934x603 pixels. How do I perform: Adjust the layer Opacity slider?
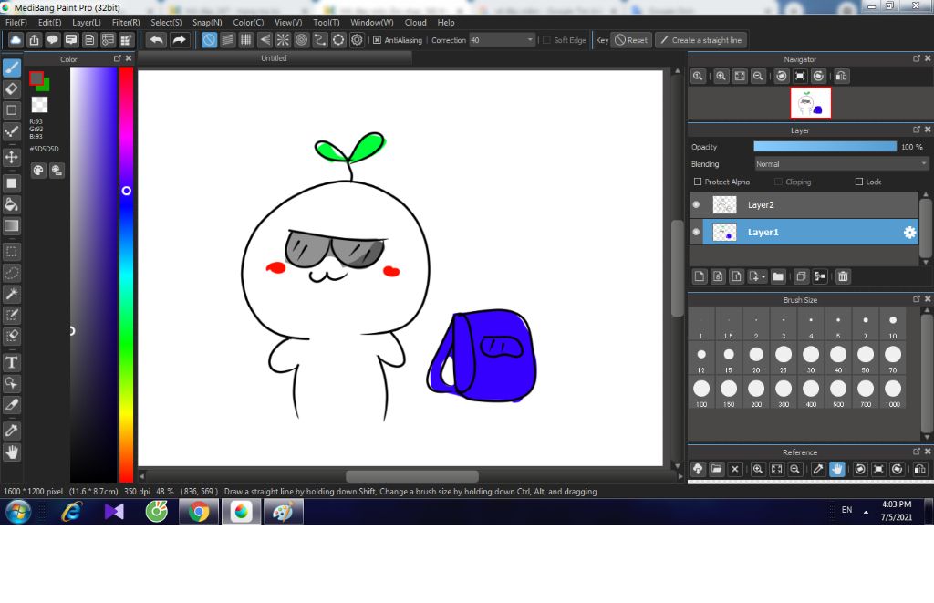825,147
